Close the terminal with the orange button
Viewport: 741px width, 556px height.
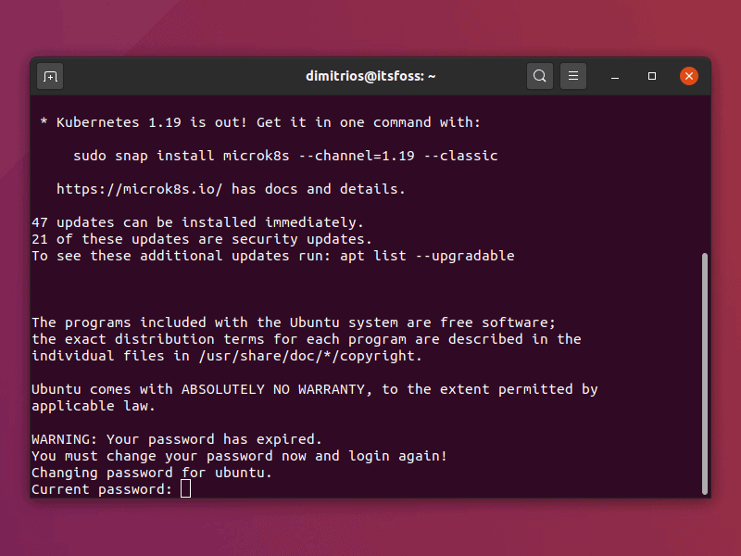688,76
